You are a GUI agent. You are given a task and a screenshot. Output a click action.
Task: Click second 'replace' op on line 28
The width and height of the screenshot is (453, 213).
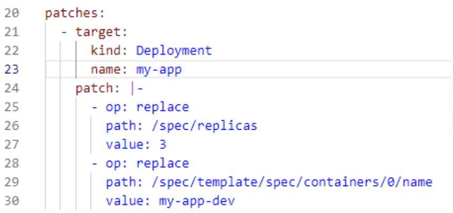(x=163, y=163)
